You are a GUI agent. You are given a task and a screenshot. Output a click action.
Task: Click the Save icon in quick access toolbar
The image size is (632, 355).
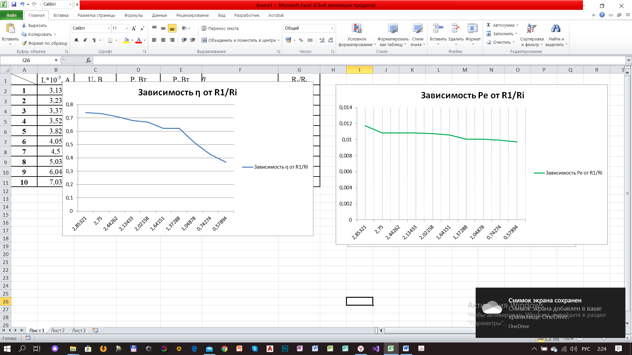pyautogui.click(x=14, y=4)
